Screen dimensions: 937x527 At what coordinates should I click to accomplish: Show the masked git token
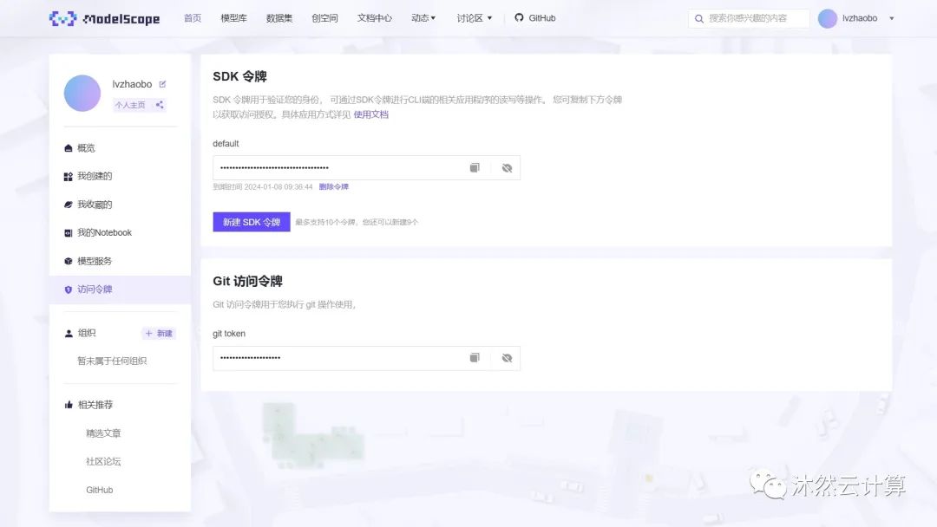507,357
